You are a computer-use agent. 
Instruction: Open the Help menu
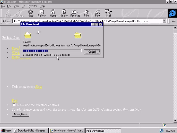(x=42, y=6)
